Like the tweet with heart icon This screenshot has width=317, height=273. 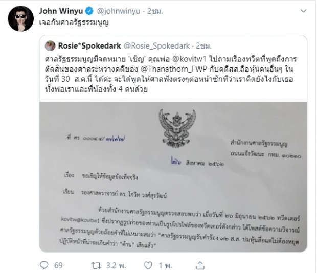148,265
